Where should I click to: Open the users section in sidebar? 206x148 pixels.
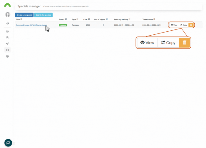coord(8,37)
